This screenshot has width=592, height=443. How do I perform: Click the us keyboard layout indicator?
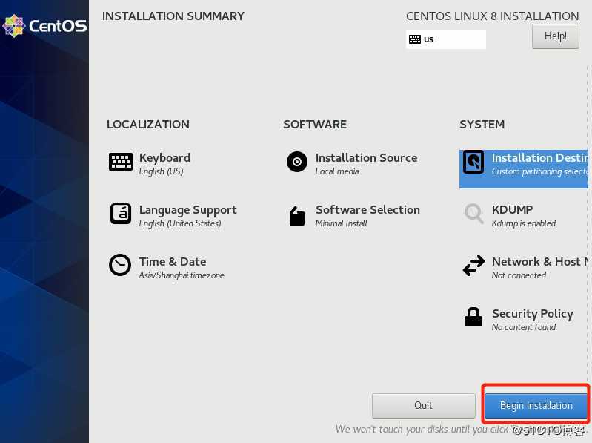445,39
